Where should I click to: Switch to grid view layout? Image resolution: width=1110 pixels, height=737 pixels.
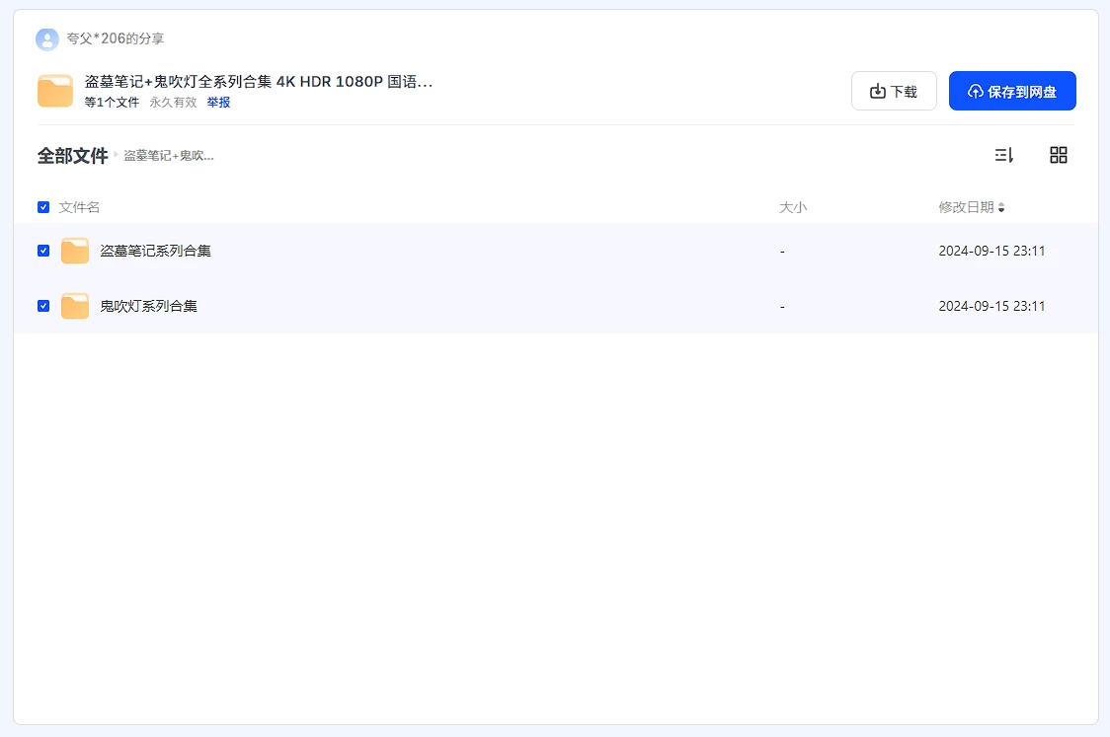tap(1058, 155)
